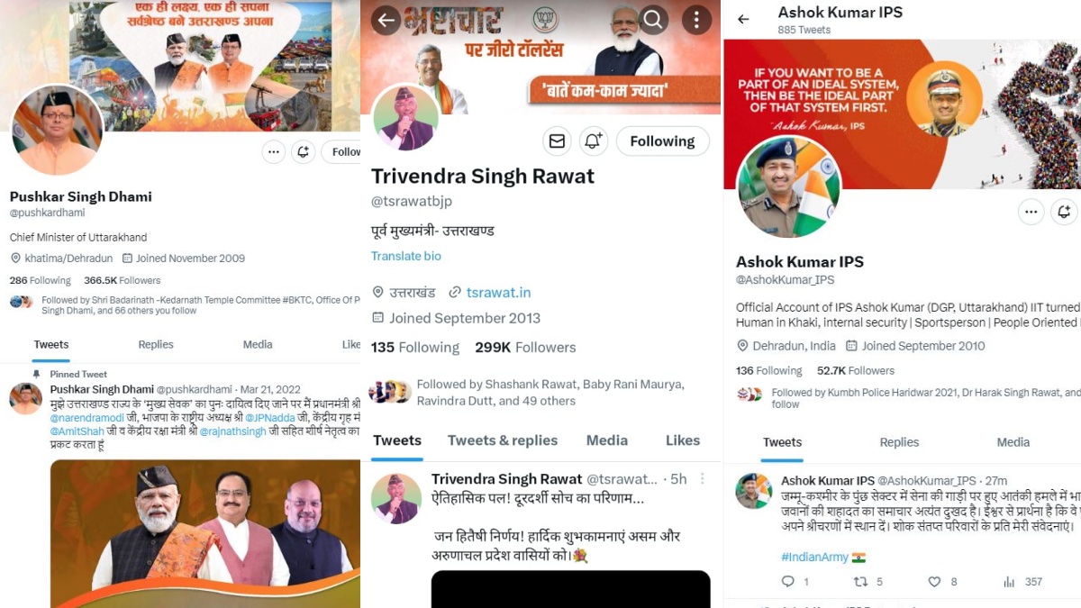View analytics icon on Ashok Kumar tweet

point(1009,582)
